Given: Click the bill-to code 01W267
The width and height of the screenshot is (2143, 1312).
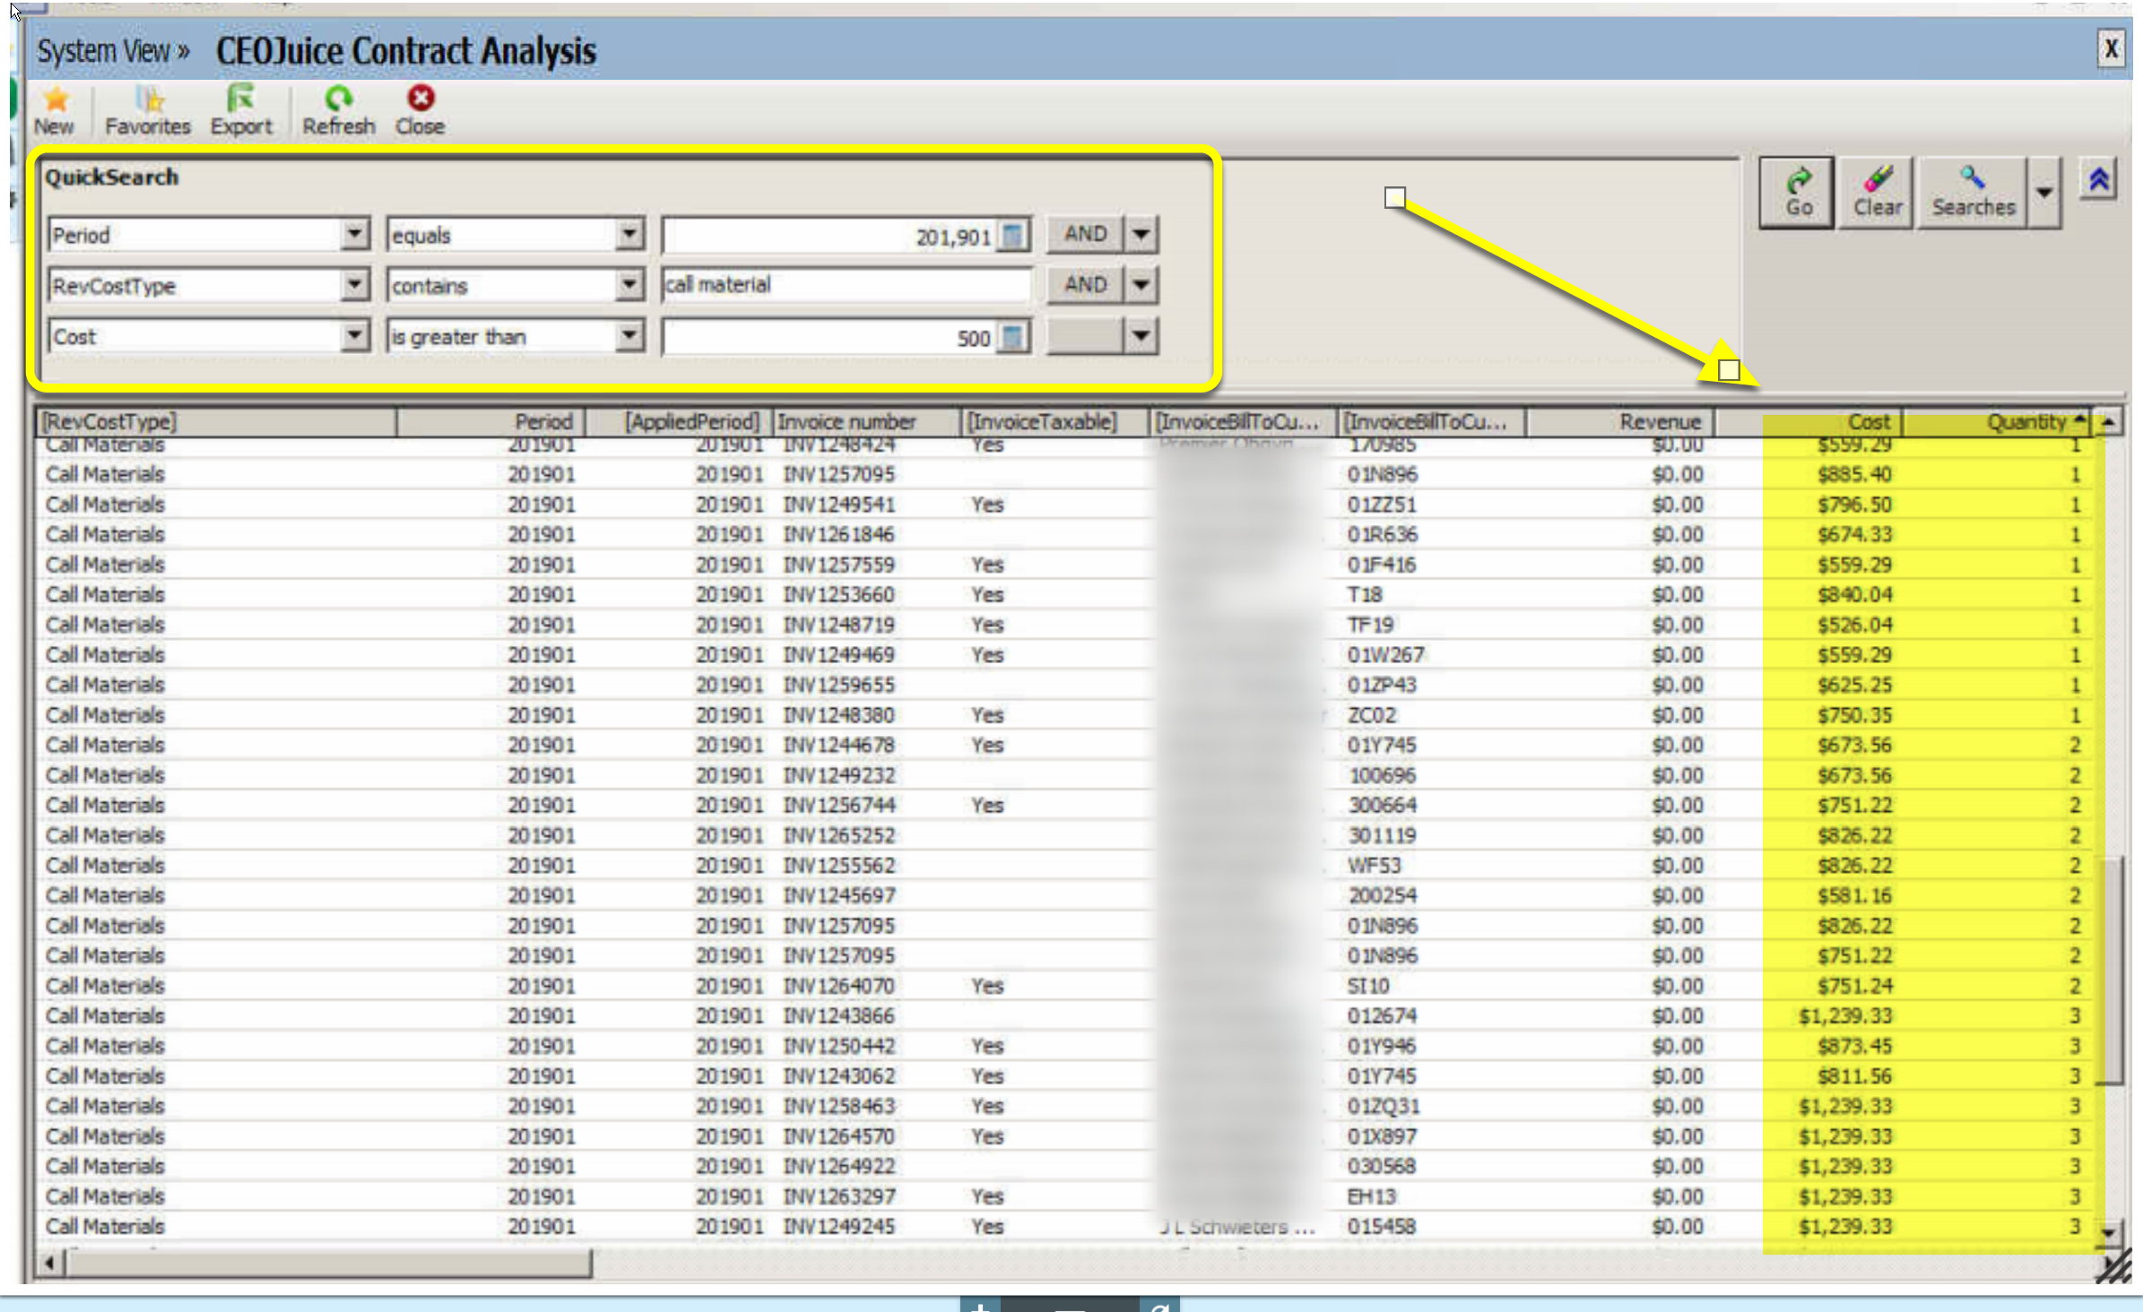Looking at the screenshot, I should pos(1385,655).
